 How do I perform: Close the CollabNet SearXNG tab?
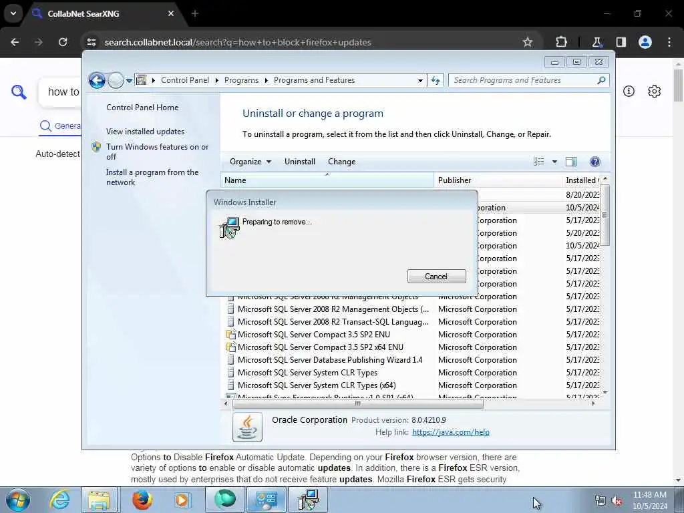coord(171,13)
